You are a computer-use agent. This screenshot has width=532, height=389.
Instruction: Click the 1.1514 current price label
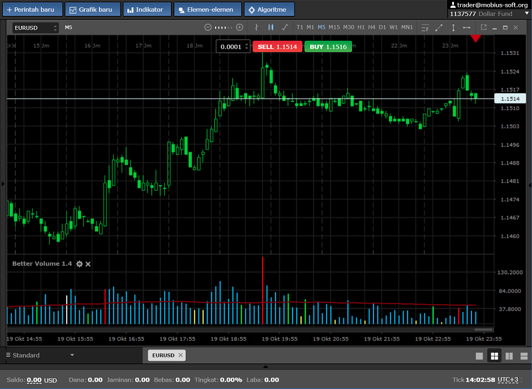510,98
